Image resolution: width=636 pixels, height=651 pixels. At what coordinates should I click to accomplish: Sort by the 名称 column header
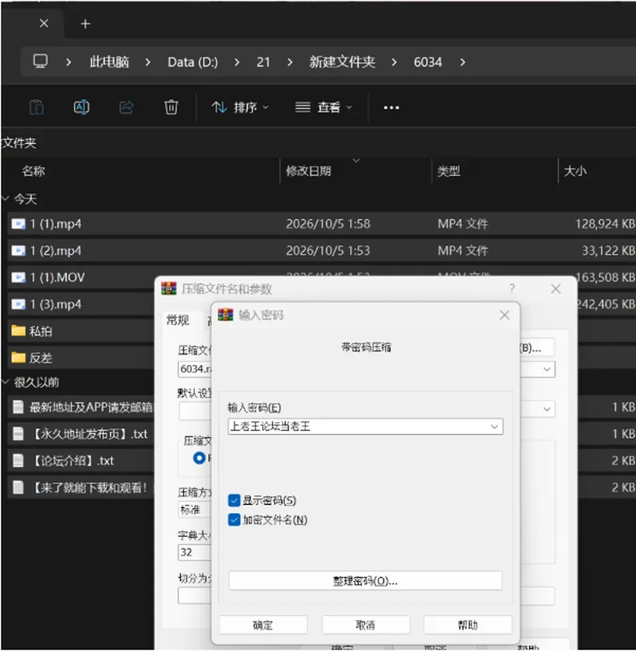34,170
